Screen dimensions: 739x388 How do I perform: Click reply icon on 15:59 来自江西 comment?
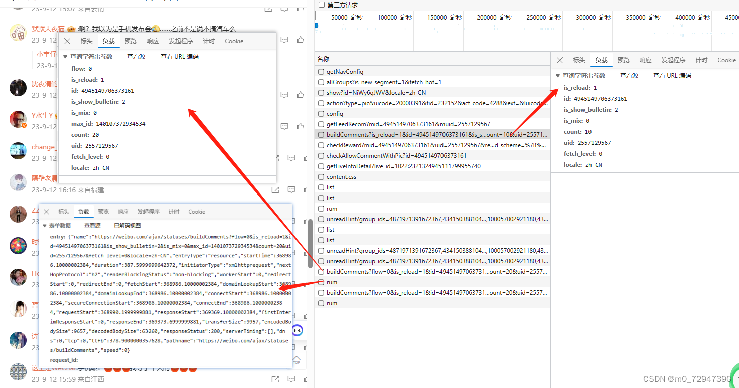click(291, 379)
